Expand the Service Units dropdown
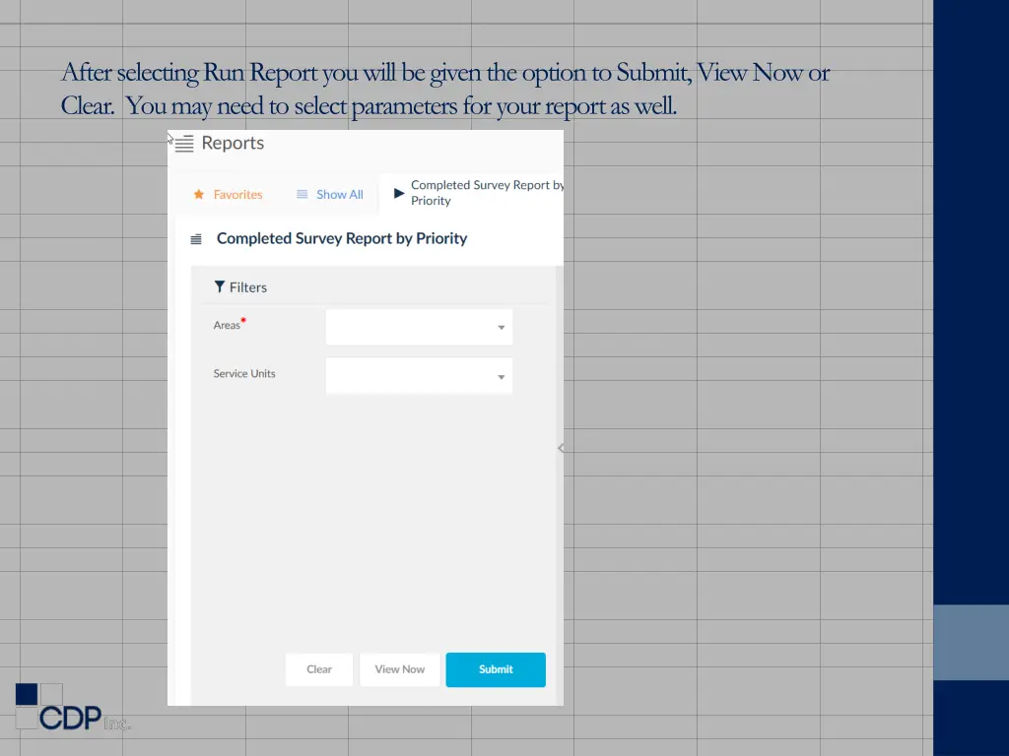 501,375
